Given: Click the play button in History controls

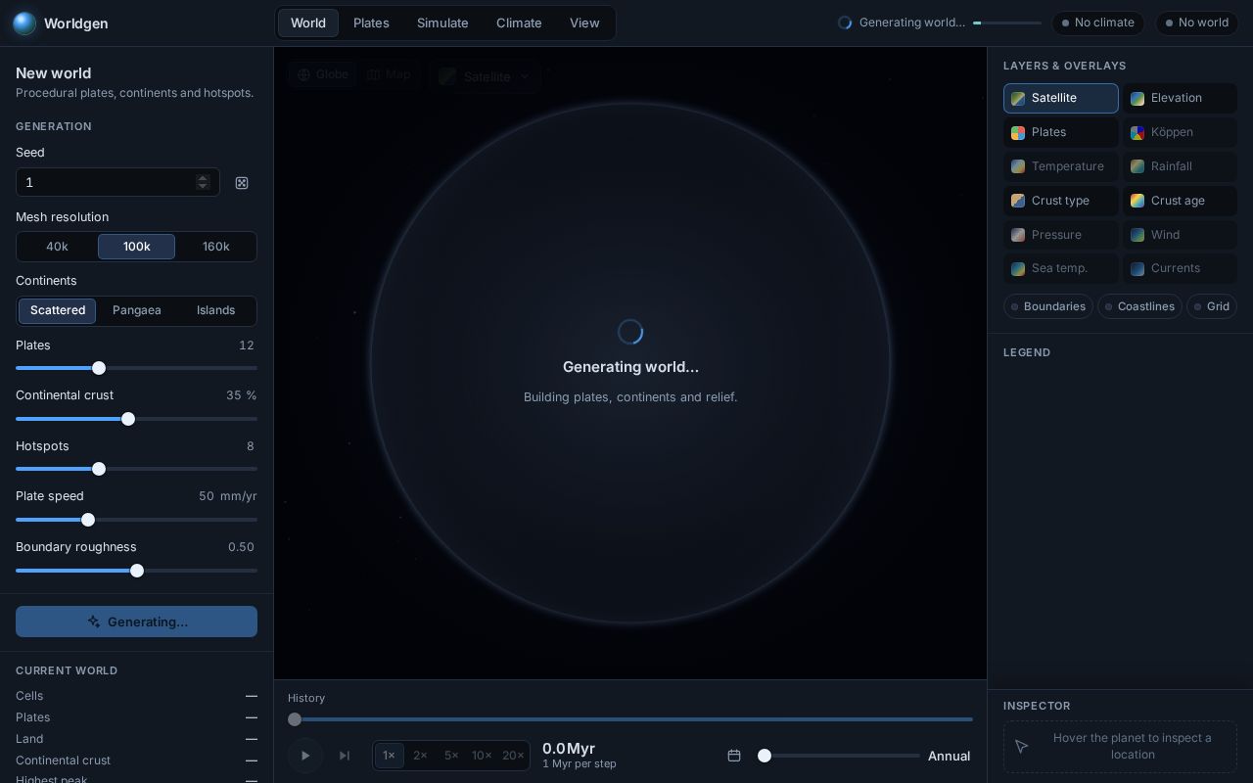Looking at the screenshot, I should pyautogui.click(x=305, y=756).
